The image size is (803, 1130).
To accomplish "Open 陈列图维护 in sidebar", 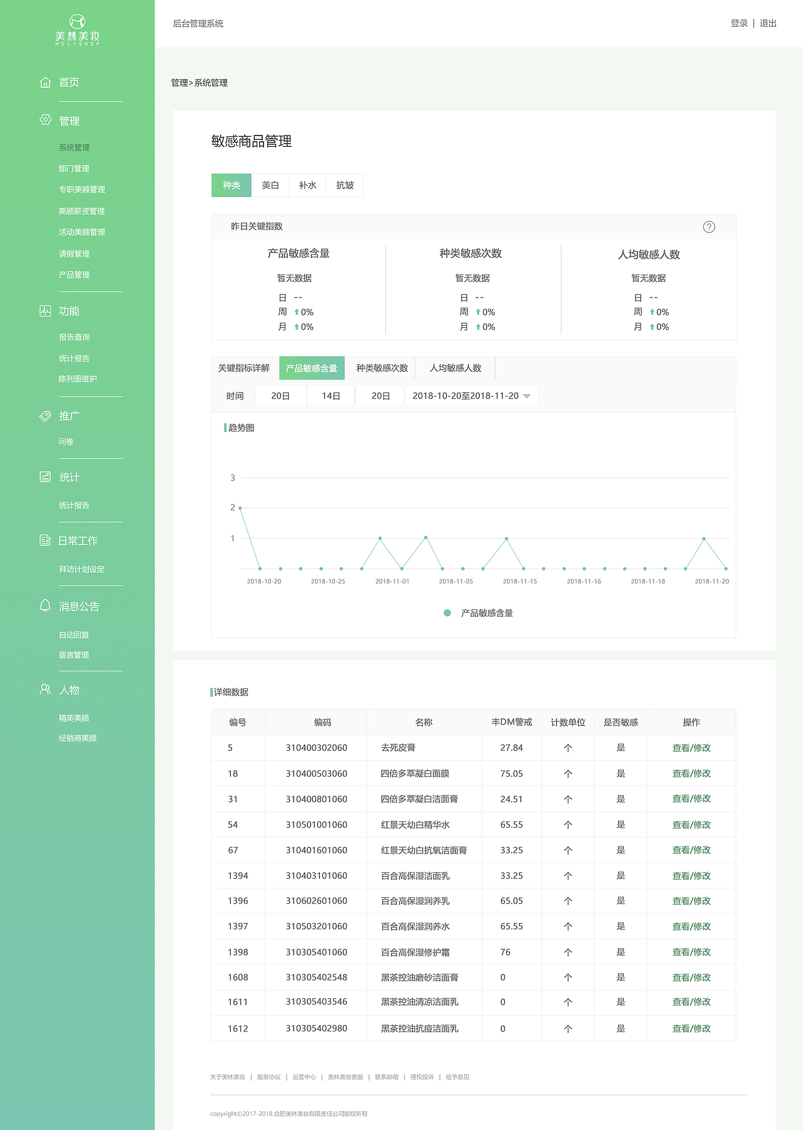I will pyautogui.click(x=78, y=378).
